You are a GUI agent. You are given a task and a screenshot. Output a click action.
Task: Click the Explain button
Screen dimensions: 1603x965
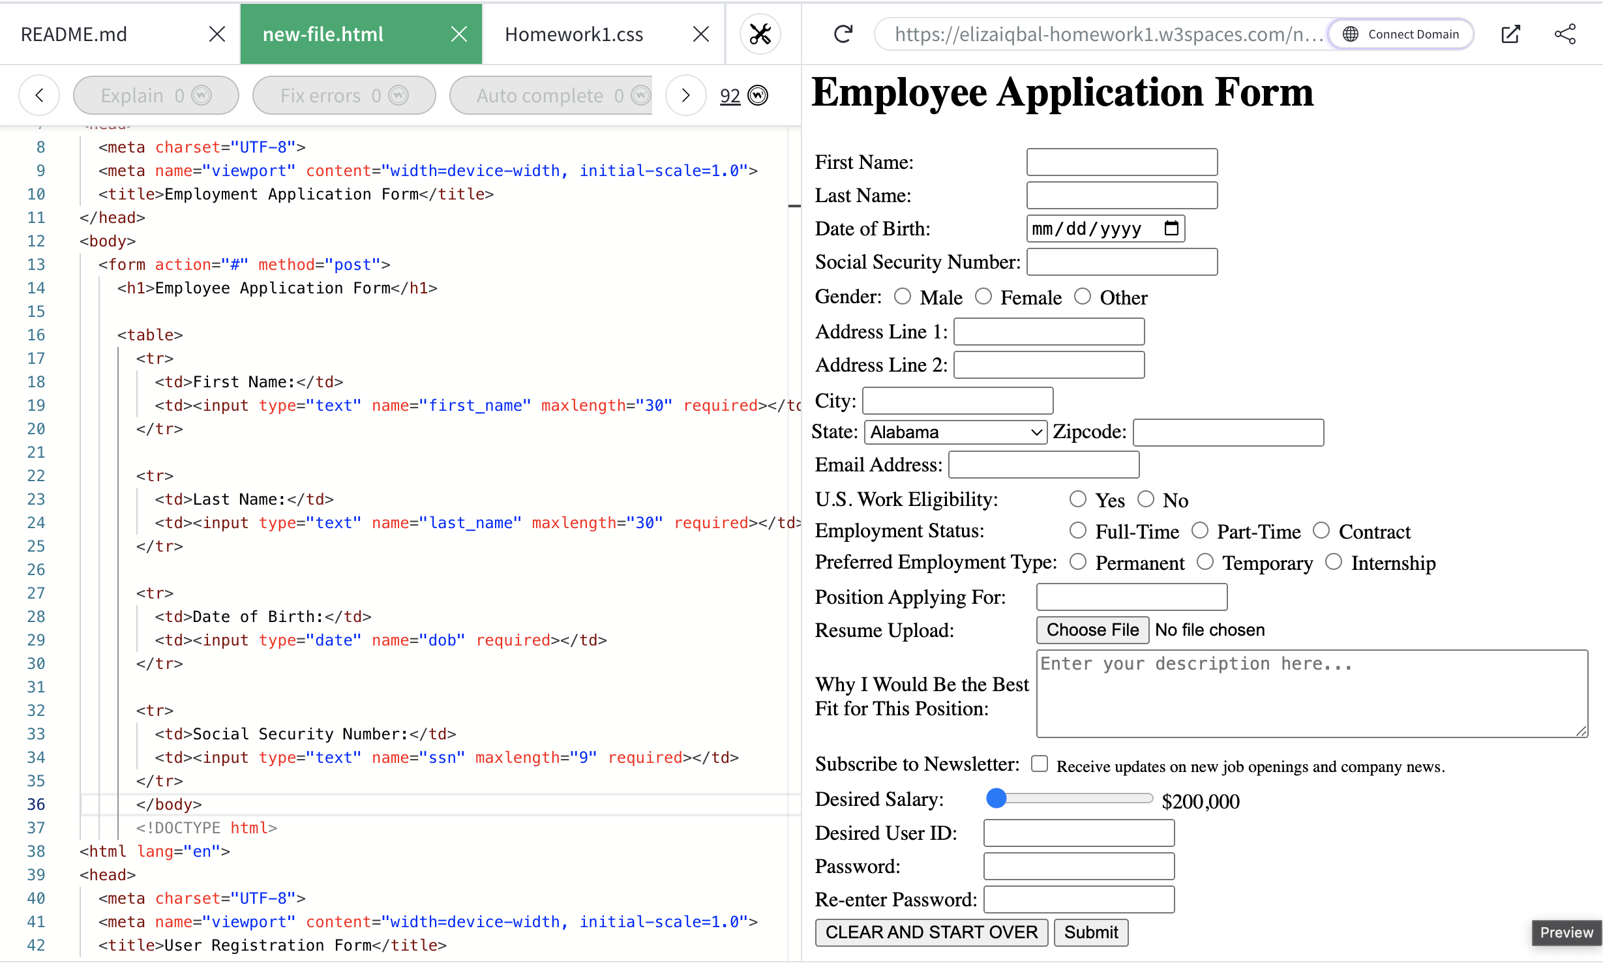(156, 95)
